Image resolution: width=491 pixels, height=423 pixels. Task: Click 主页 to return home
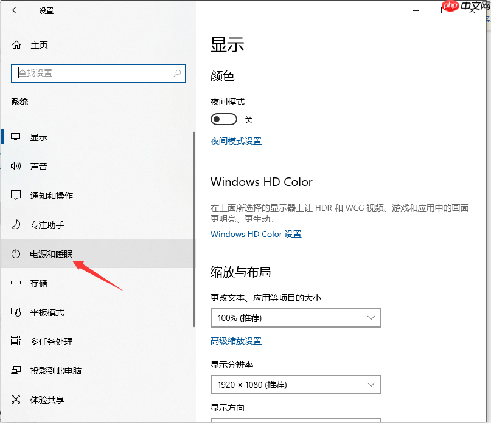[x=38, y=44]
